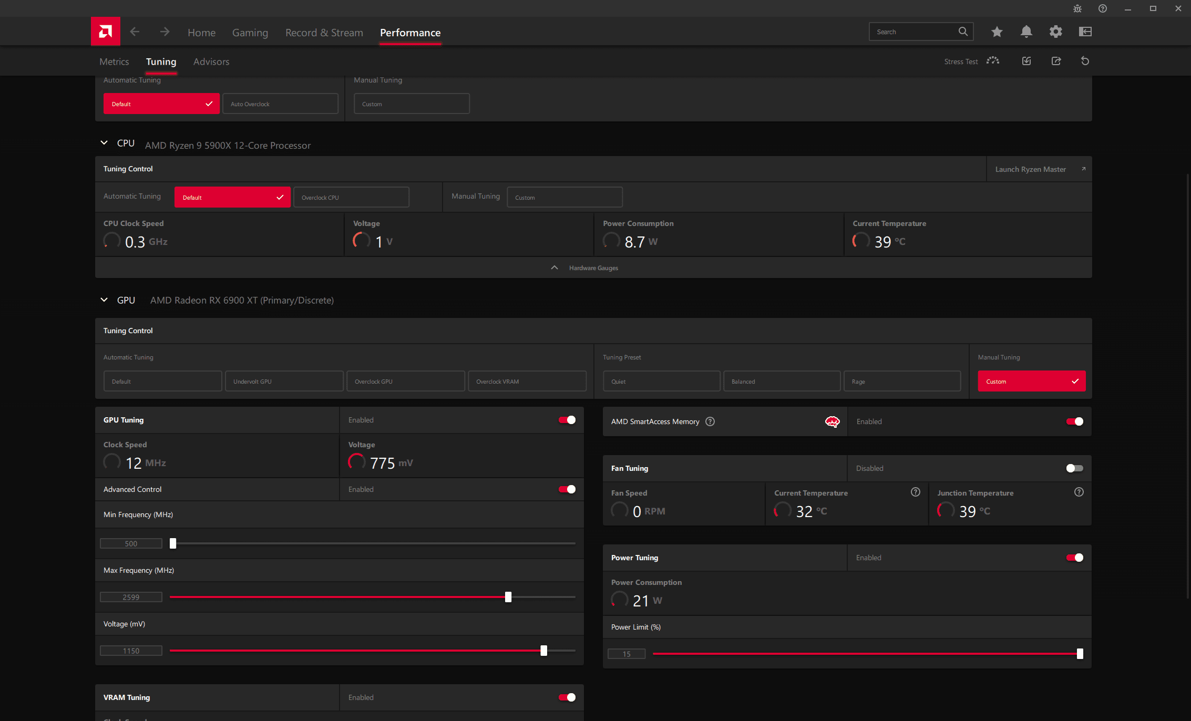
Task: Click the search magnifier icon
Action: [963, 32]
